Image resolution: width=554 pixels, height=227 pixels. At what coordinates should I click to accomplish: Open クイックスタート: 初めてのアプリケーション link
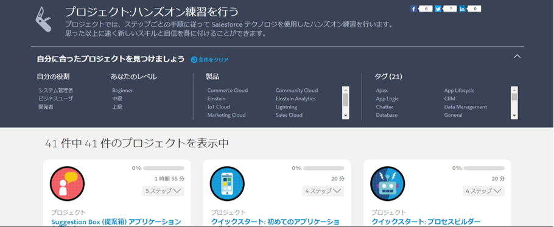275,222
